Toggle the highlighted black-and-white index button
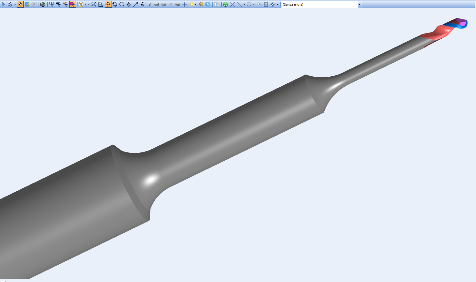 tap(20, 4)
